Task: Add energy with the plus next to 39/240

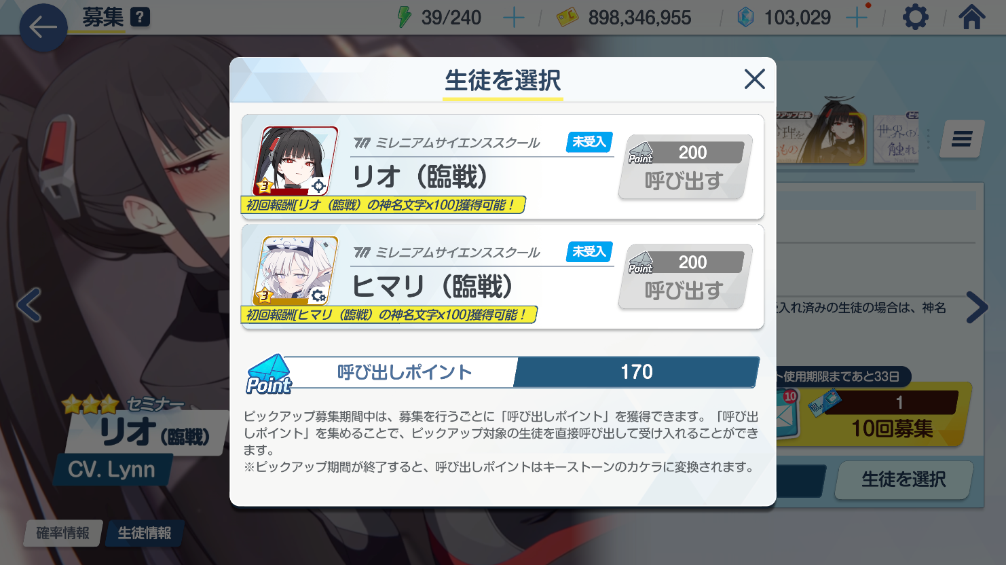Action: click(x=514, y=18)
